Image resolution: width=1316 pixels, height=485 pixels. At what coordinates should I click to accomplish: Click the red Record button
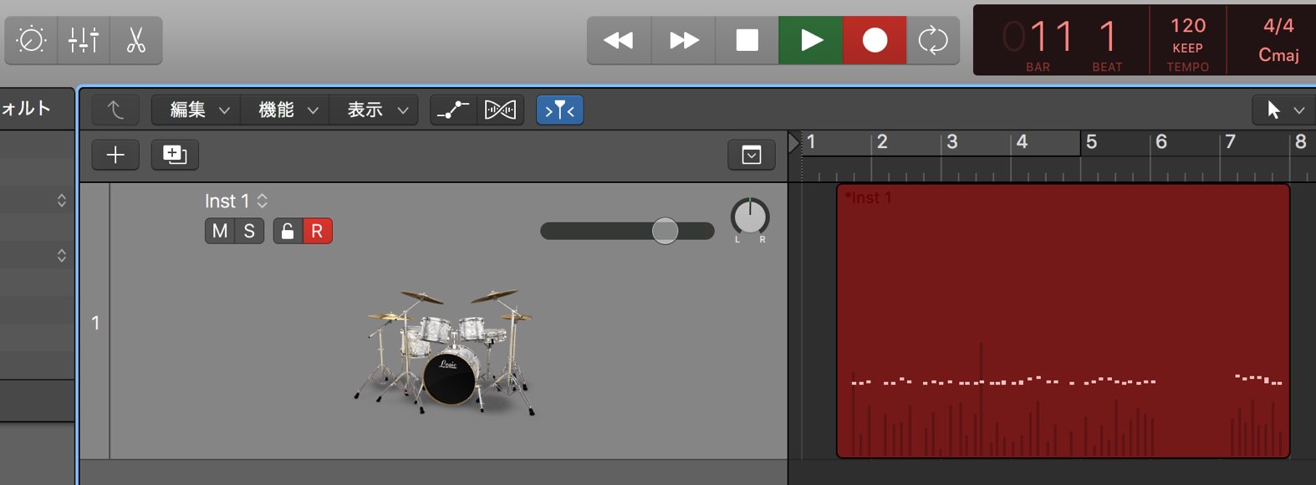(x=875, y=40)
